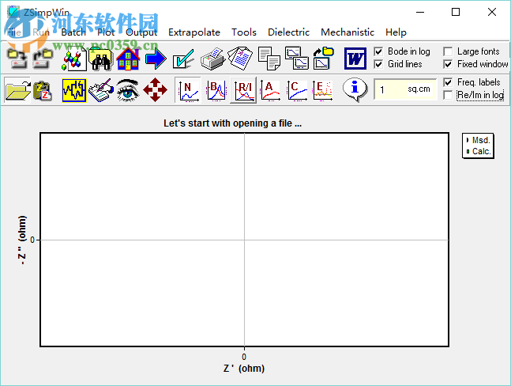
Task: Open the Help menu
Action: [x=396, y=32]
